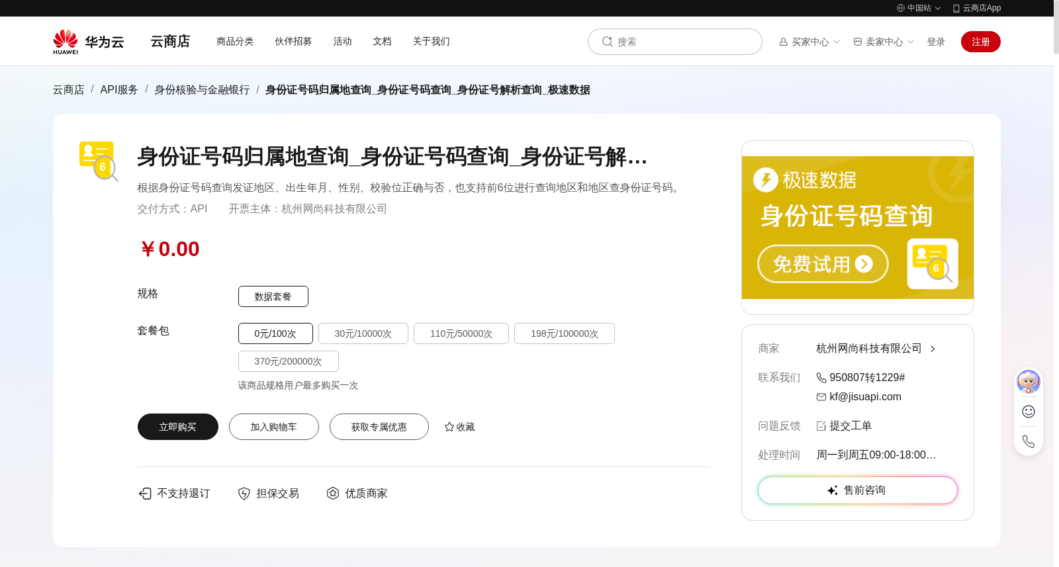Viewport: 1059px width, 567px height.
Task: Click the 买家中心 user icon
Action: [784, 42]
